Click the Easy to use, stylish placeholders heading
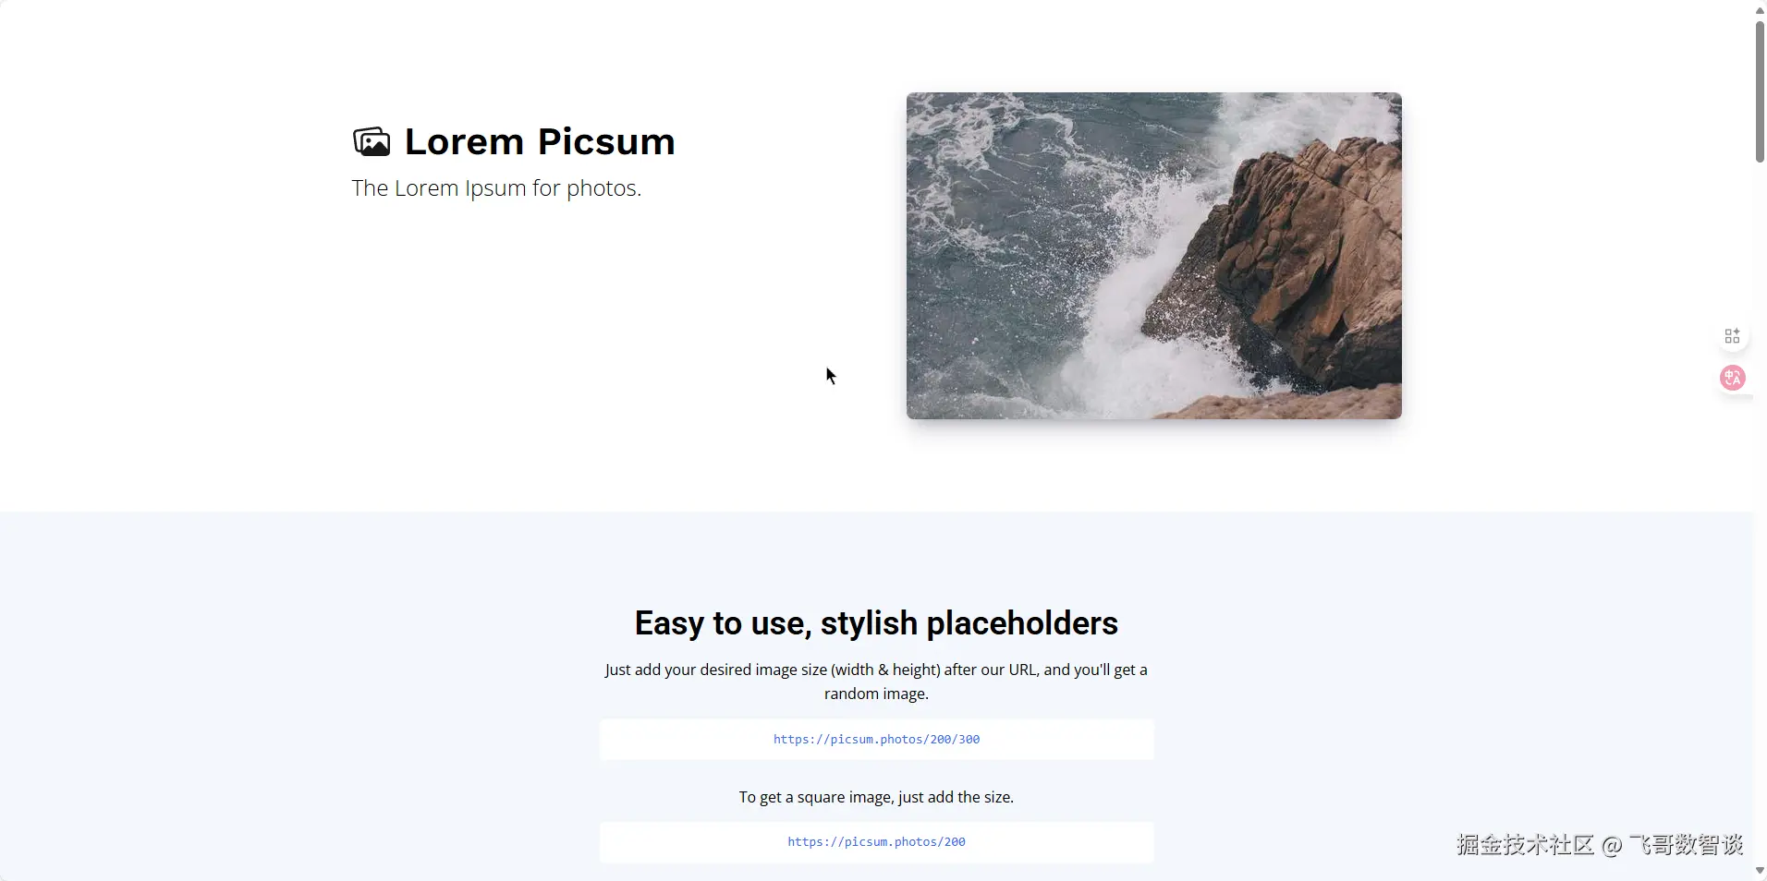Image resolution: width=1767 pixels, height=881 pixels. pos(876,623)
